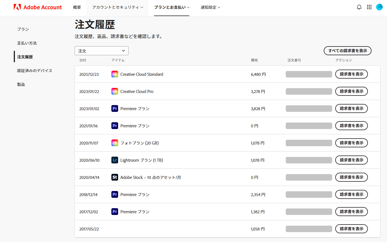The image size is (387, 242).
Task: Click the 注文番号 column header
Action: pos(294,60)
